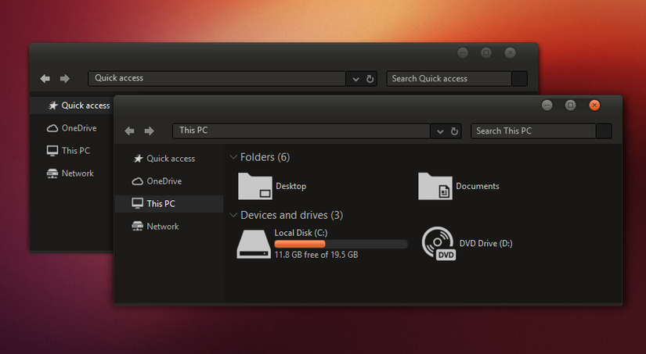Select Quick access label in front window sidebar
Image resolution: width=646 pixels, height=354 pixels.
[171, 159]
